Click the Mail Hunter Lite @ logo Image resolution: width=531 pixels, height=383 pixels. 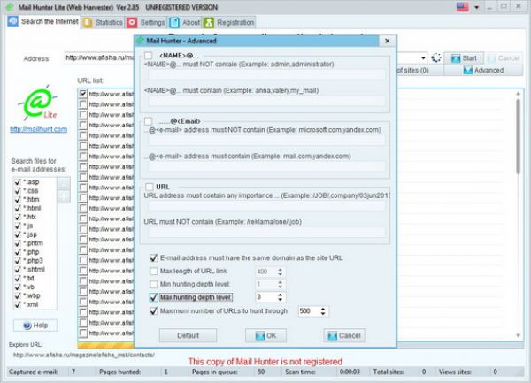pyautogui.click(x=37, y=103)
